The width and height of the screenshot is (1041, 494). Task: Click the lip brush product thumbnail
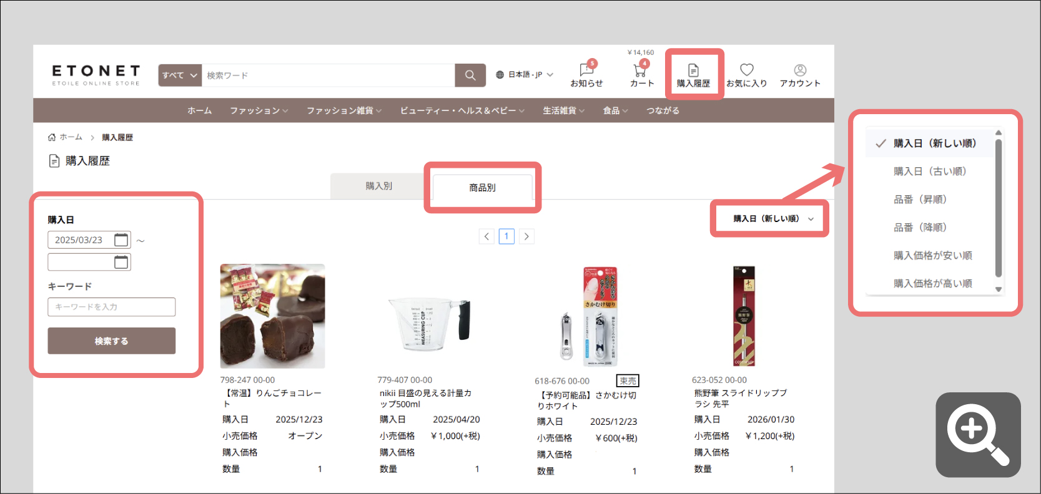[744, 316]
